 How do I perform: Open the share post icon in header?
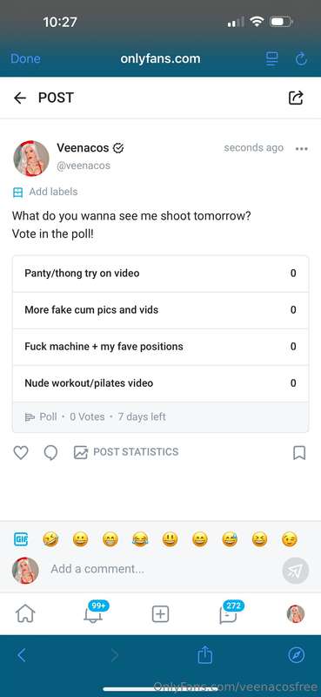tap(296, 98)
